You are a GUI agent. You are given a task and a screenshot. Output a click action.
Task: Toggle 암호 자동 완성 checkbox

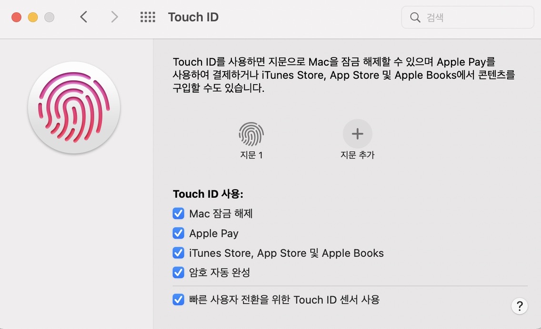(179, 272)
